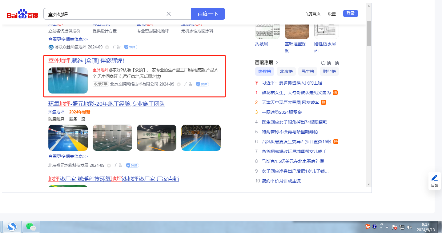
Task: Open headline 一图速览2024服贸会
Action: click(x=282, y=112)
